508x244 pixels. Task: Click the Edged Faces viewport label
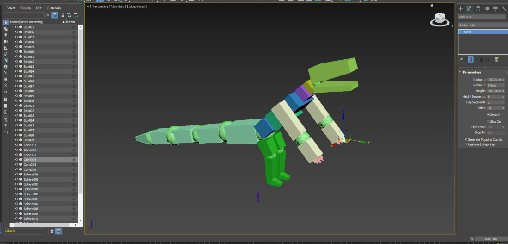pos(136,6)
